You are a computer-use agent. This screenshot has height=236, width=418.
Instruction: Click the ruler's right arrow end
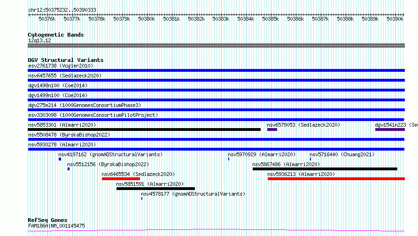pos(403,15)
